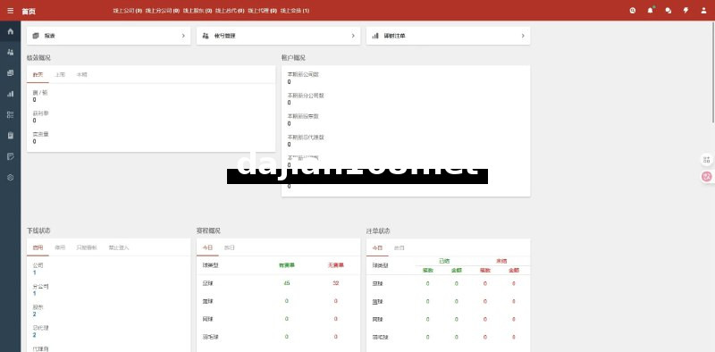Click 足球 red value 52 in 赛程概况
Viewport: 715px width, 352px height.
click(336, 283)
